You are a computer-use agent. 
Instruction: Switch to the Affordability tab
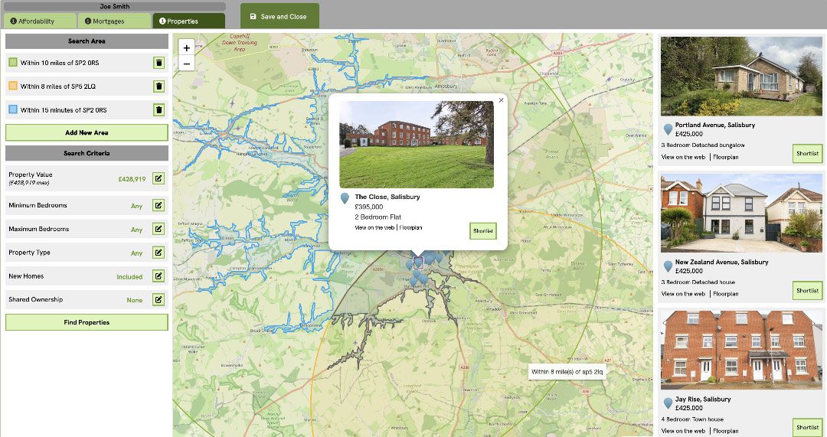pos(40,21)
